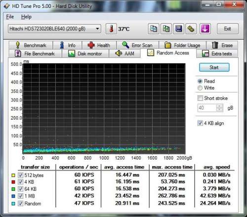Increase short stroke size with up arrow

coord(219,106)
